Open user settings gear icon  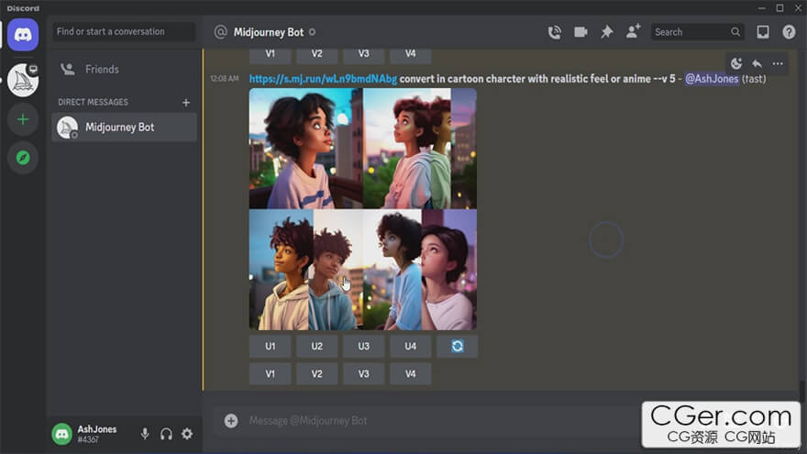[187, 434]
